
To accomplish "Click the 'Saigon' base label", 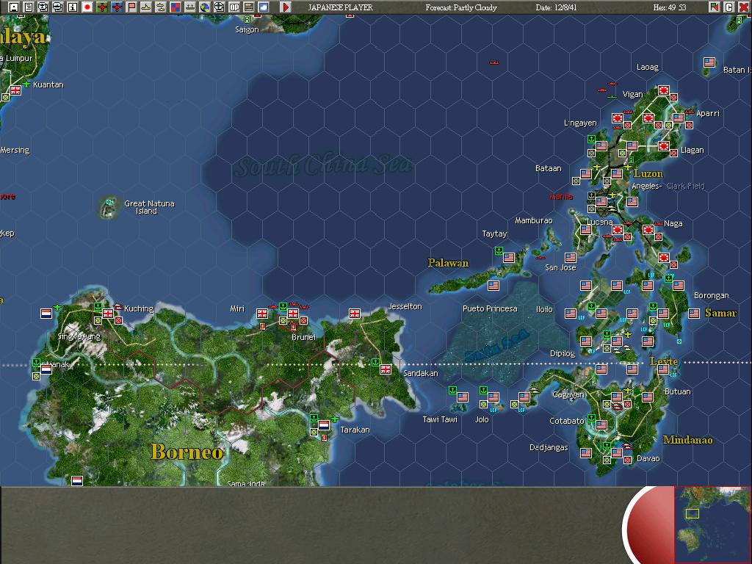I will [x=247, y=29].
